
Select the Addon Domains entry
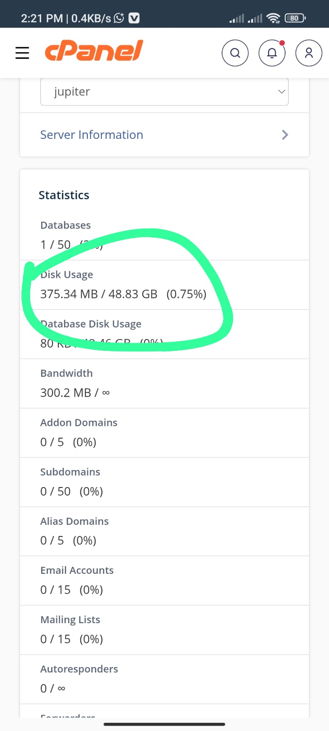pyautogui.click(x=164, y=433)
